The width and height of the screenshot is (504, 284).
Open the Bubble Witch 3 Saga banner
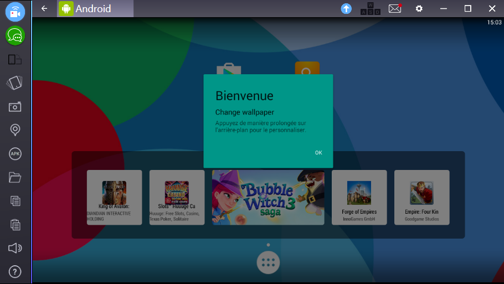(x=268, y=197)
